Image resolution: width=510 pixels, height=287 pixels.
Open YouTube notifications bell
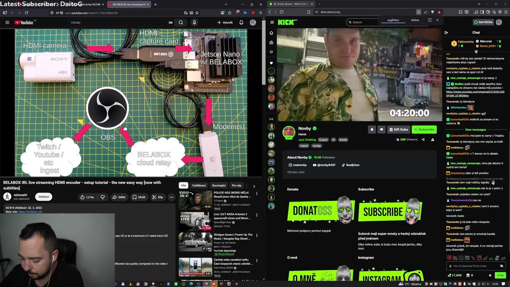point(241,23)
